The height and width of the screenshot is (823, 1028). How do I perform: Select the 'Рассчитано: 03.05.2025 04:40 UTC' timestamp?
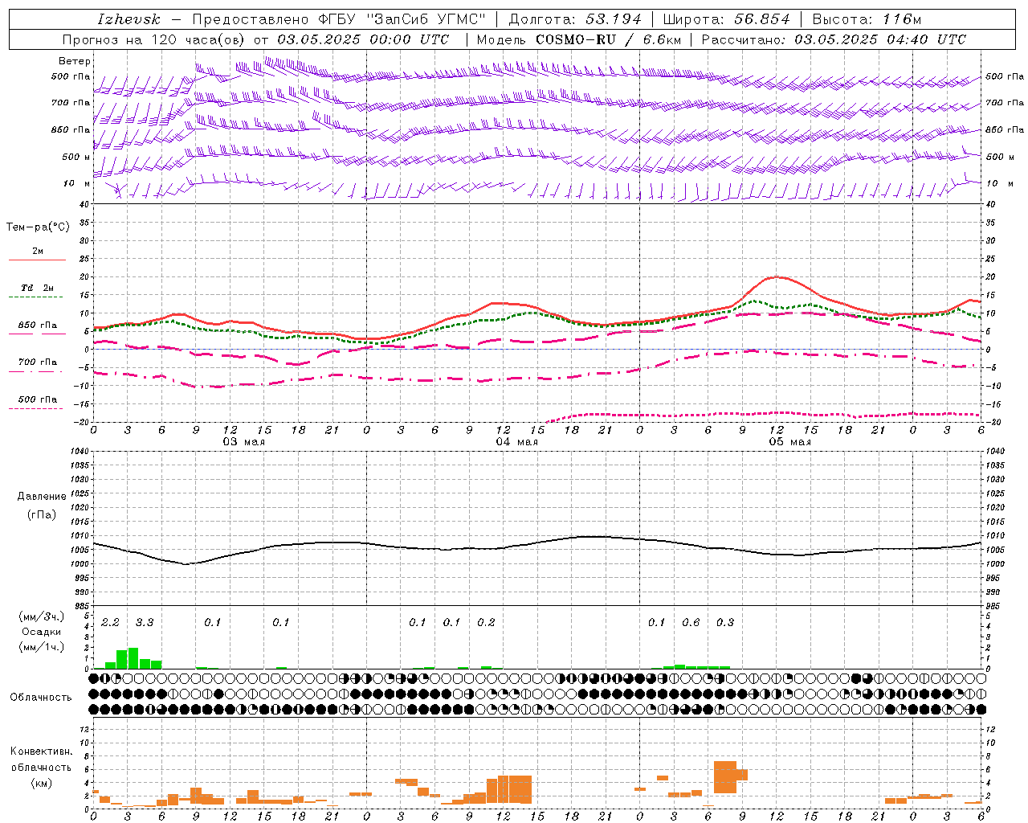(x=834, y=39)
